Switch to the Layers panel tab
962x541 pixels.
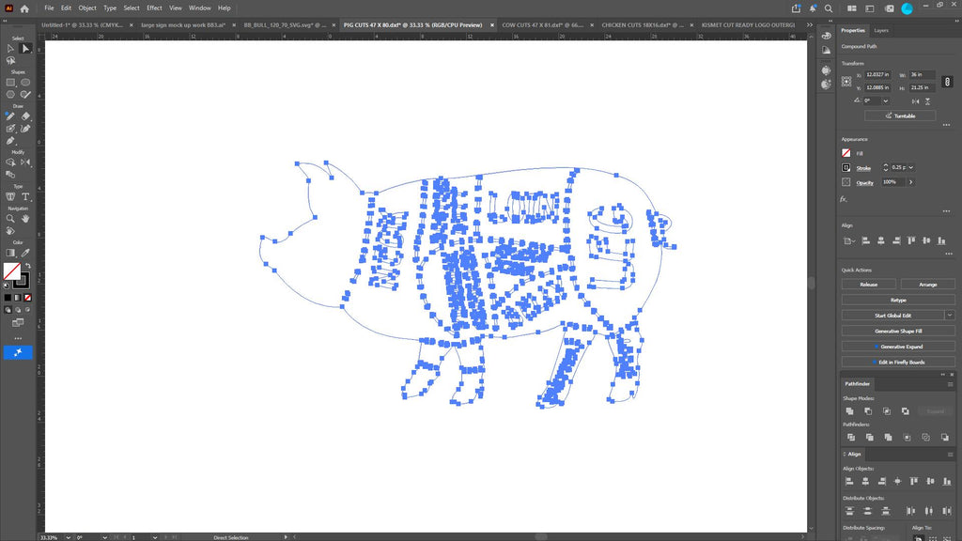coord(881,30)
